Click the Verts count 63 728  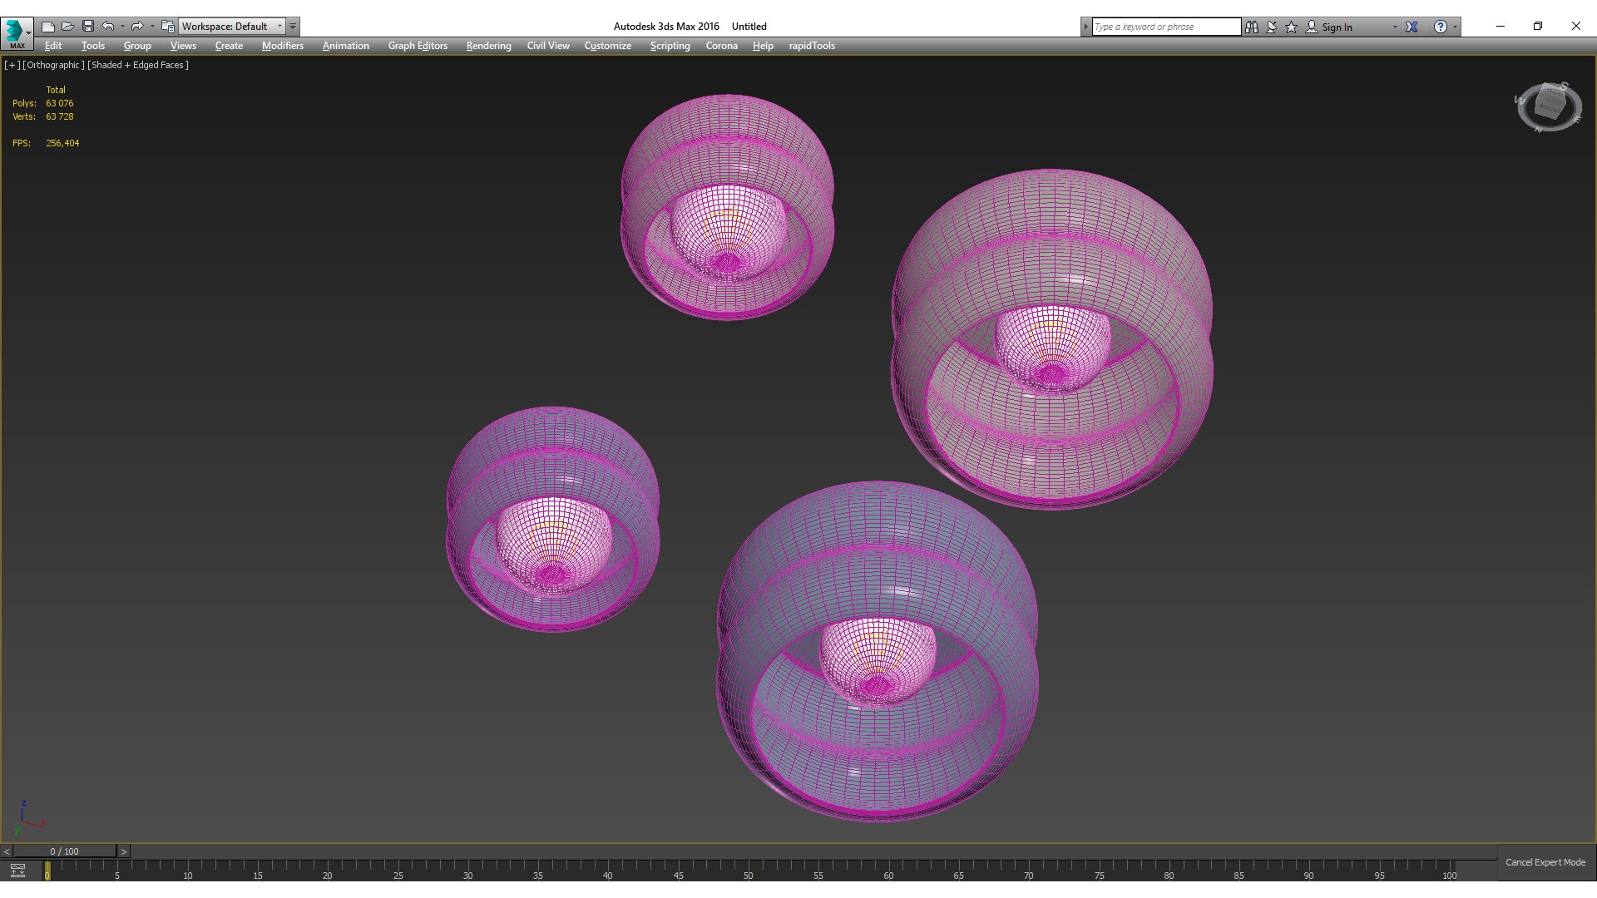tap(59, 116)
